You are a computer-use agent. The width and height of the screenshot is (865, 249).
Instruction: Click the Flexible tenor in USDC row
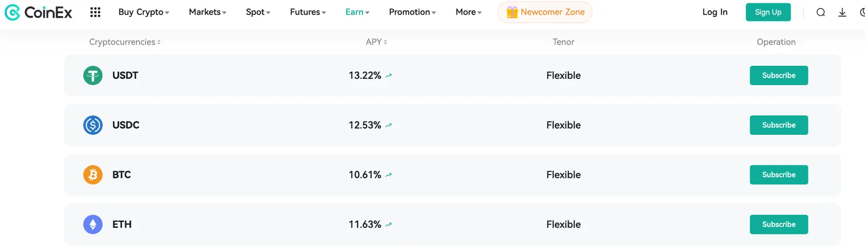click(x=563, y=125)
